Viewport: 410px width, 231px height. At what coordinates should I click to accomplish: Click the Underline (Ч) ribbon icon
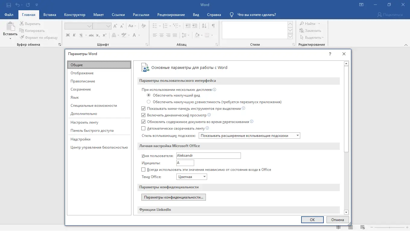click(81, 35)
